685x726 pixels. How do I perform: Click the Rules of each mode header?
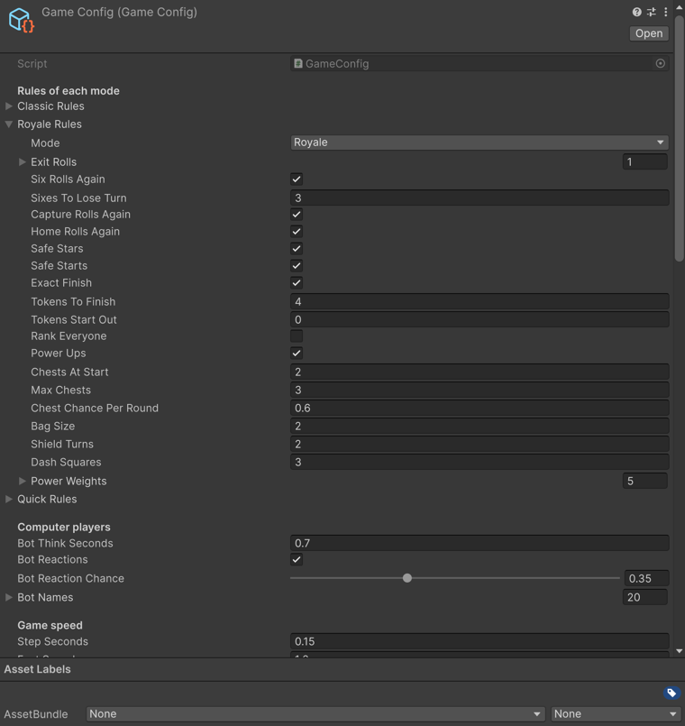(68, 91)
